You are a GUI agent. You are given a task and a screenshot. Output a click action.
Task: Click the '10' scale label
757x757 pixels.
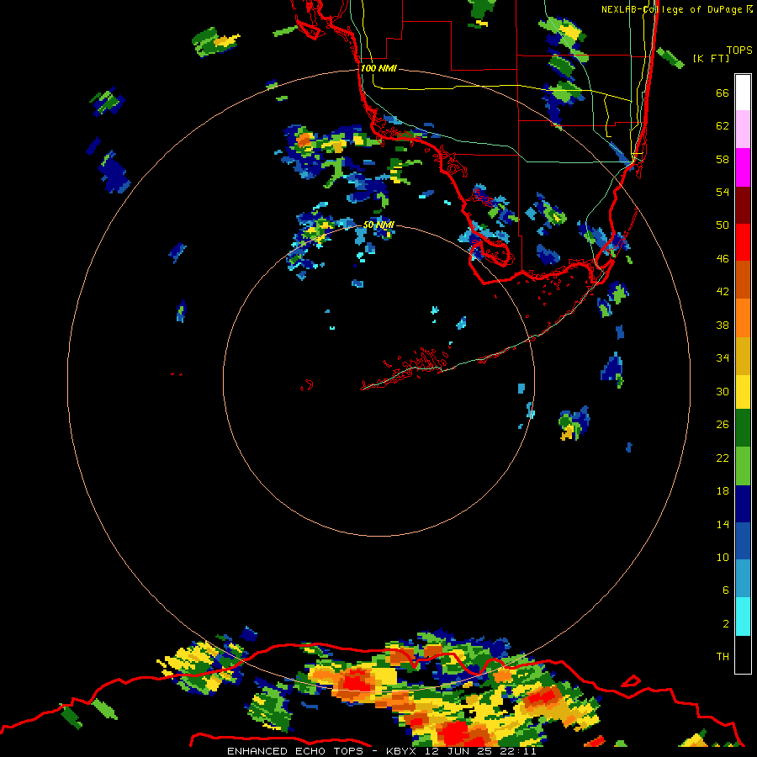coord(723,558)
